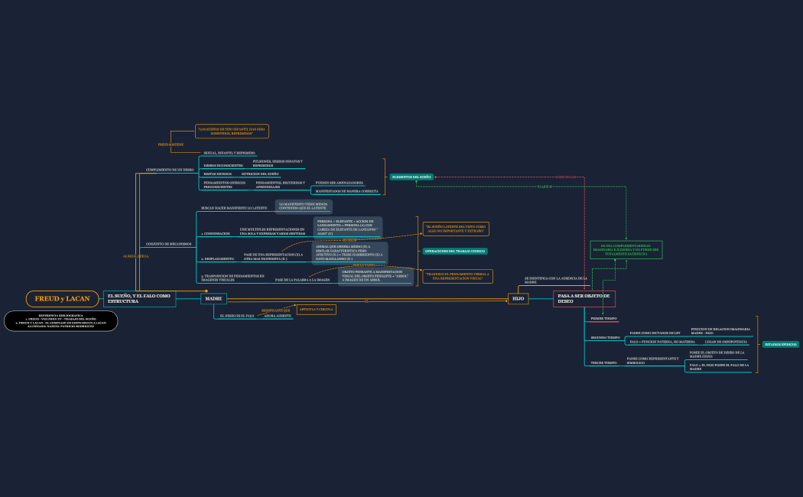This screenshot has height=497, width=803.
Task: Select SE IDENTIFICA CON LA AUSENCIA DE LA MADRE
Action: 556,280
